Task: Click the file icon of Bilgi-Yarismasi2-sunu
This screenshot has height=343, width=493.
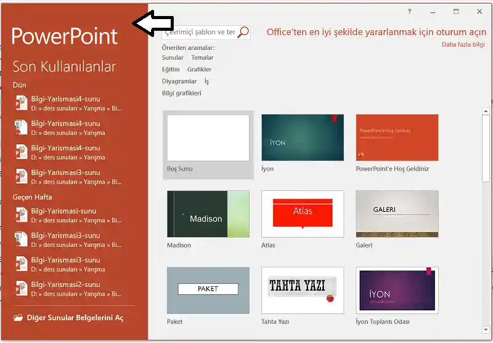Action: (22, 289)
